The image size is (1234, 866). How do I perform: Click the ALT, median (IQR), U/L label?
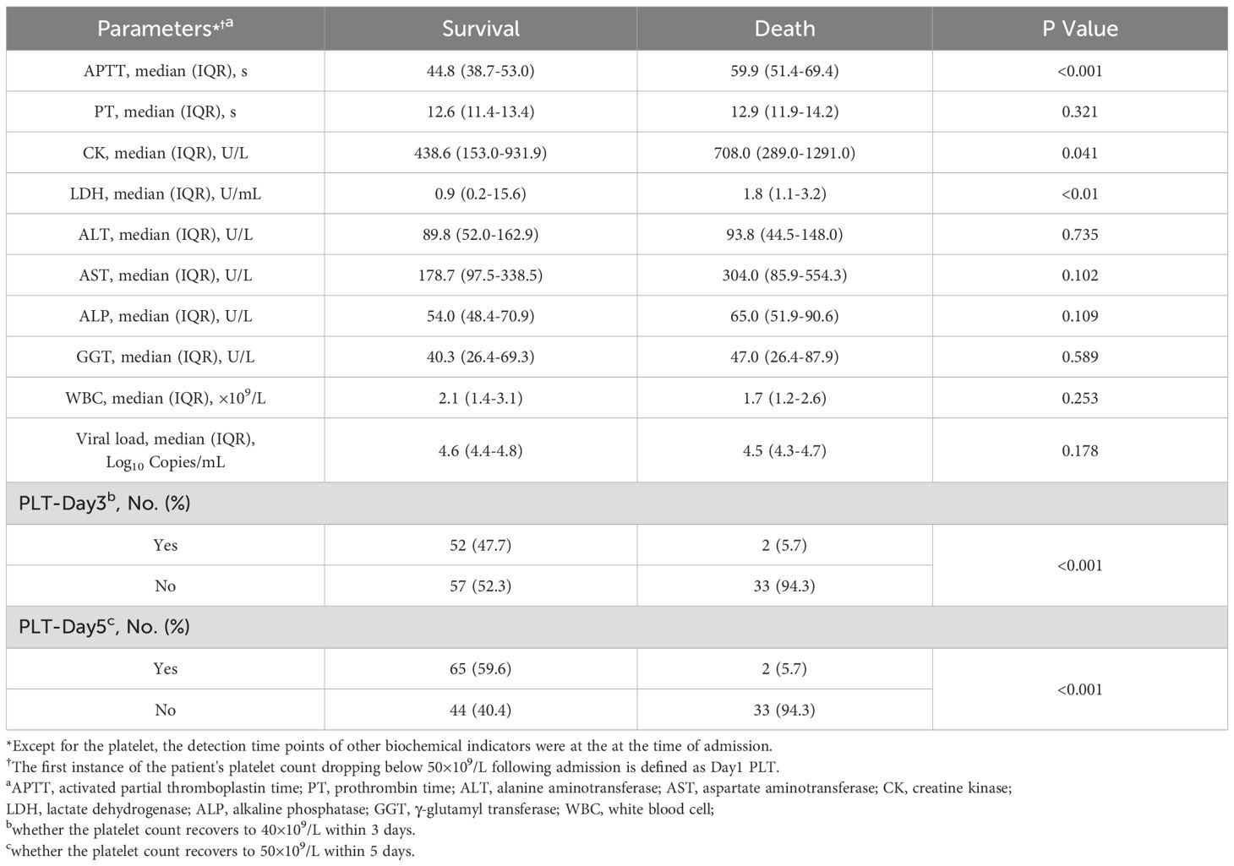click(165, 234)
